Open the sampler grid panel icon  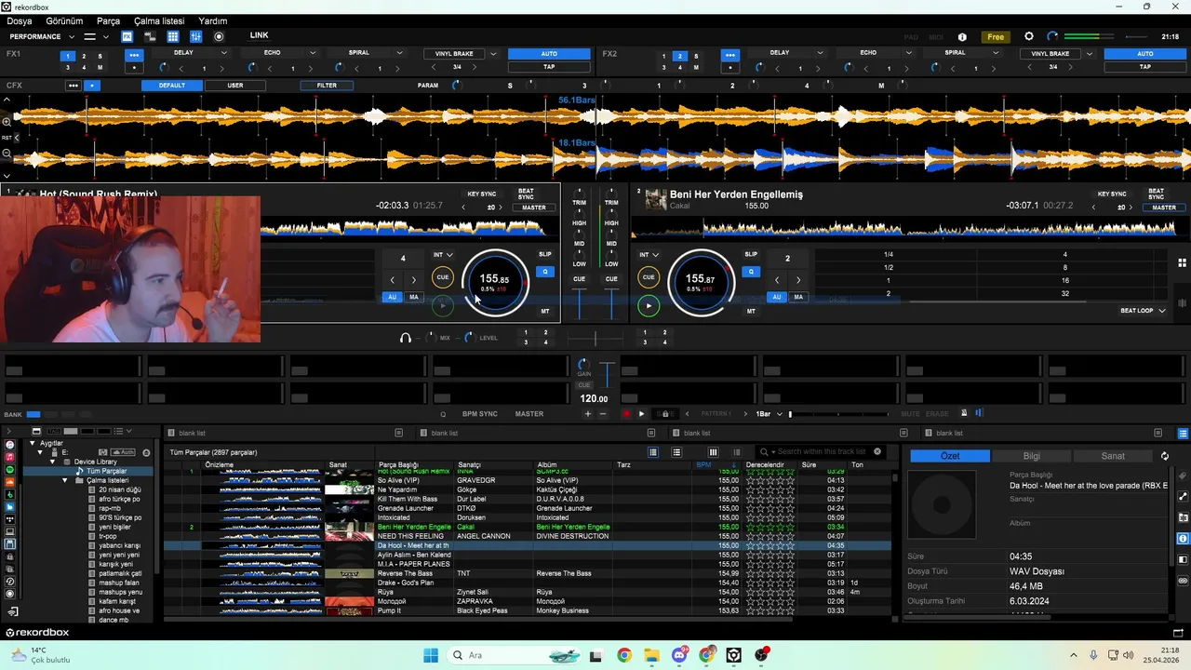pyautogui.click(x=173, y=36)
